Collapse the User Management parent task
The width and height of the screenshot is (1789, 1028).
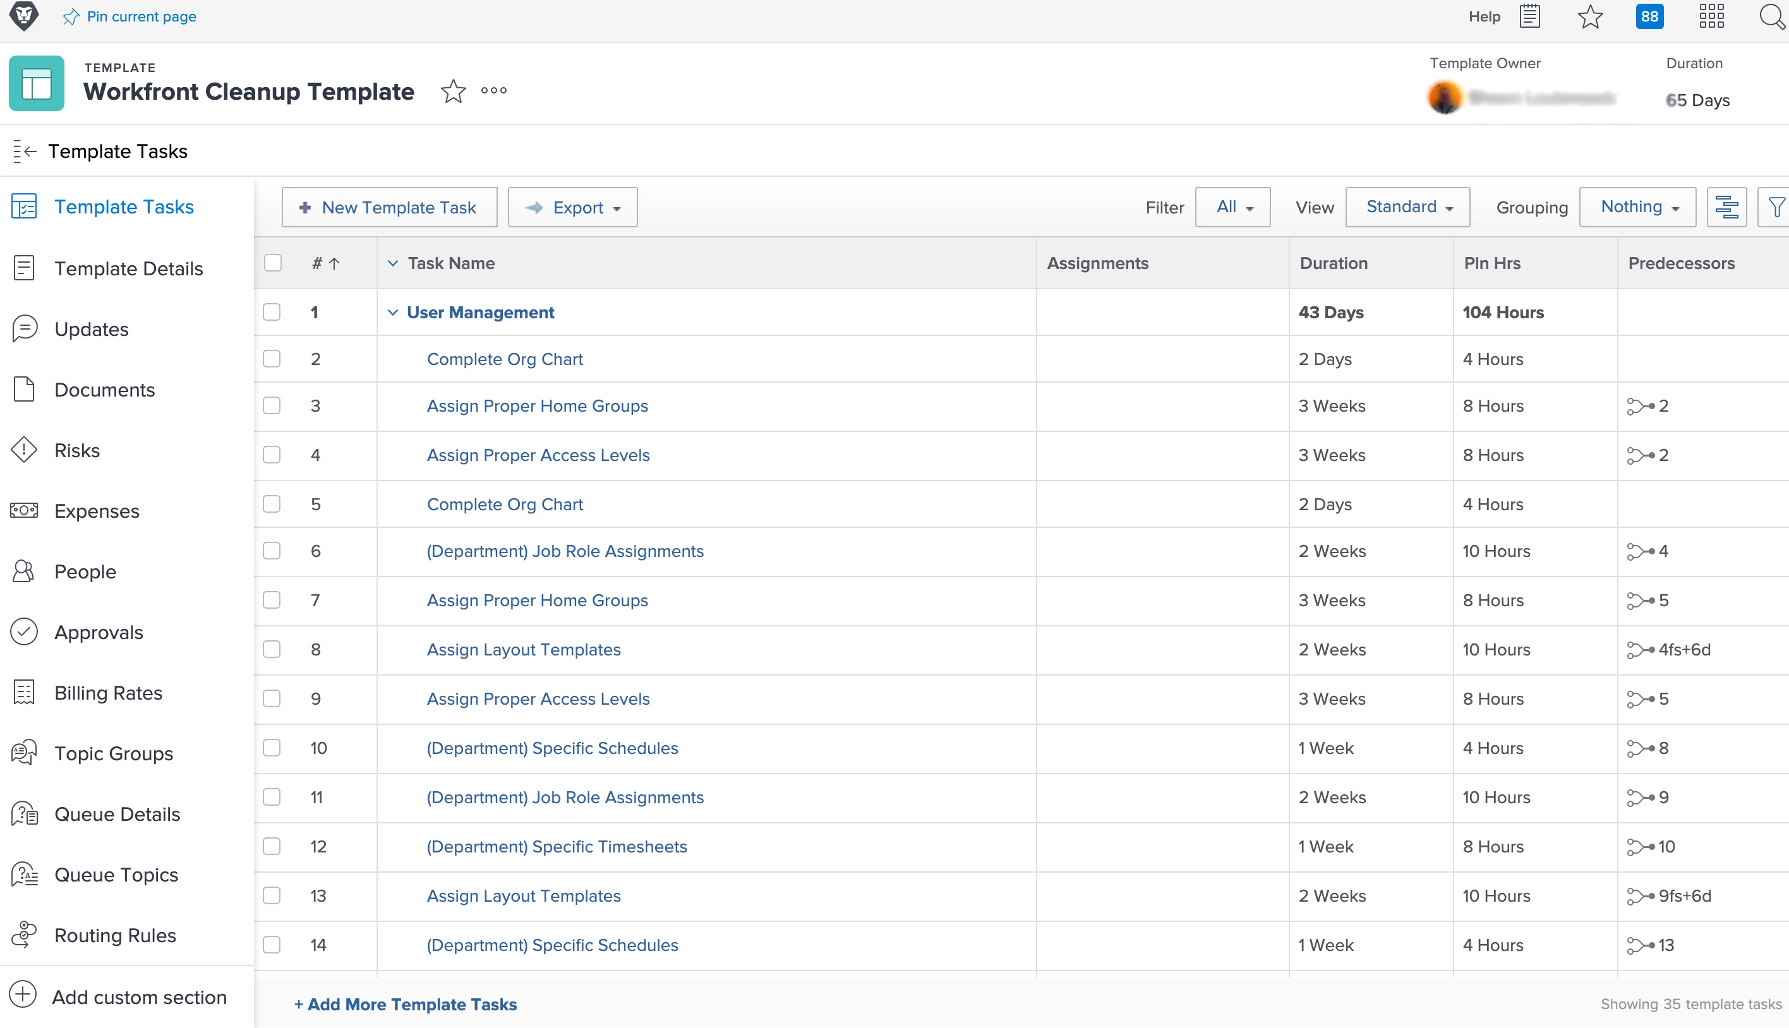point(393,312)
